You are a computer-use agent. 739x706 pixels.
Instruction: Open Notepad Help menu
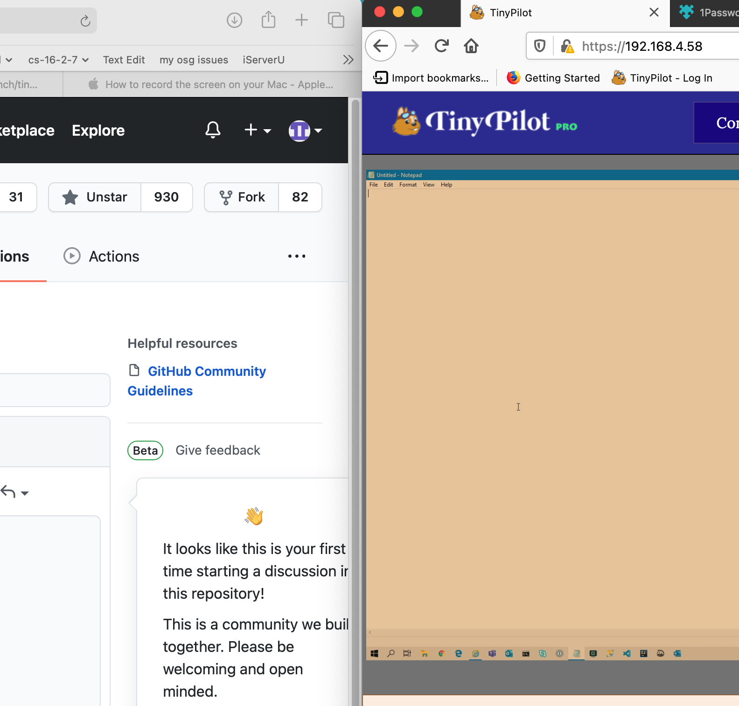point(446,185)
